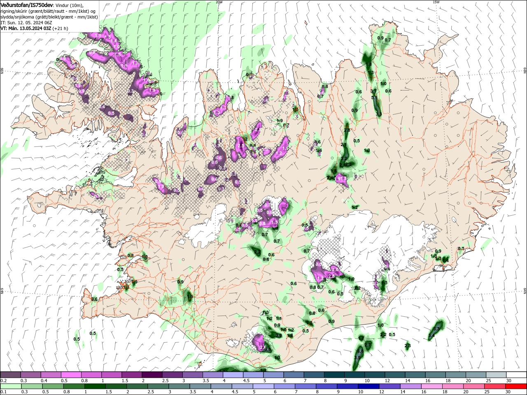Pick the mauve 0.3 snow legend swatch

[30, 375]
